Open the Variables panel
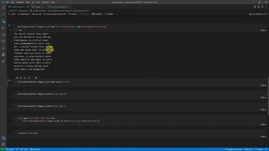Image resolution: width=269 pixels, height=151 pixels. (97, 14)
